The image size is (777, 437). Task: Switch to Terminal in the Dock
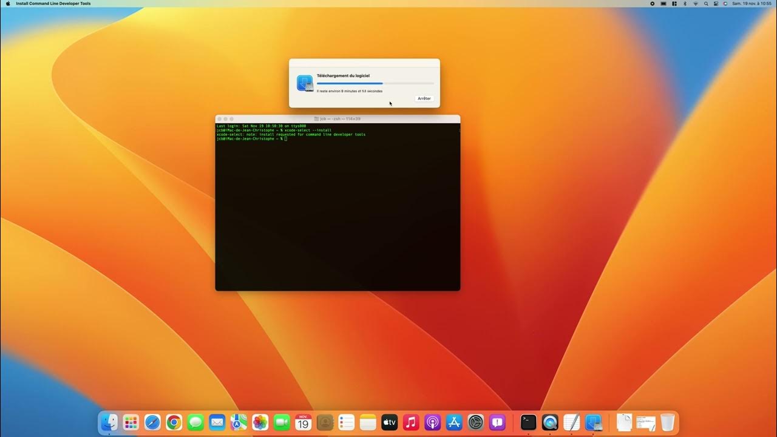tap(529, 422)
